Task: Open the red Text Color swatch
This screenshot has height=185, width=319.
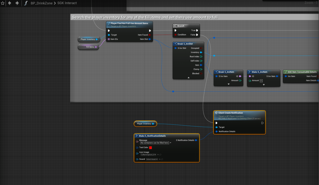Action: [x=150, y=147]
